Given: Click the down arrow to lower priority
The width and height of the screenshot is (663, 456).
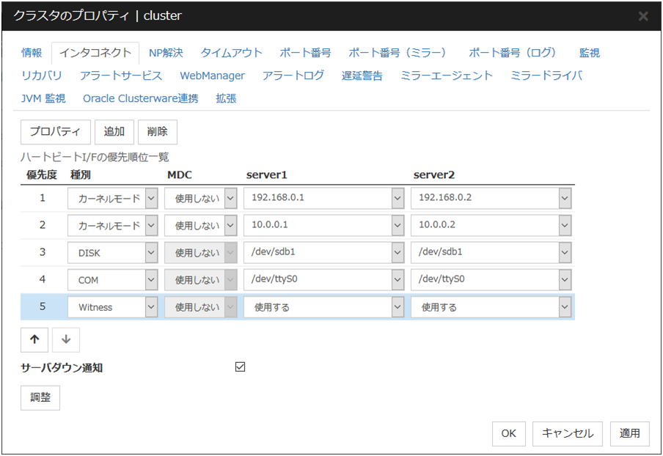Looking at the screenshot, I should point(65,339).
